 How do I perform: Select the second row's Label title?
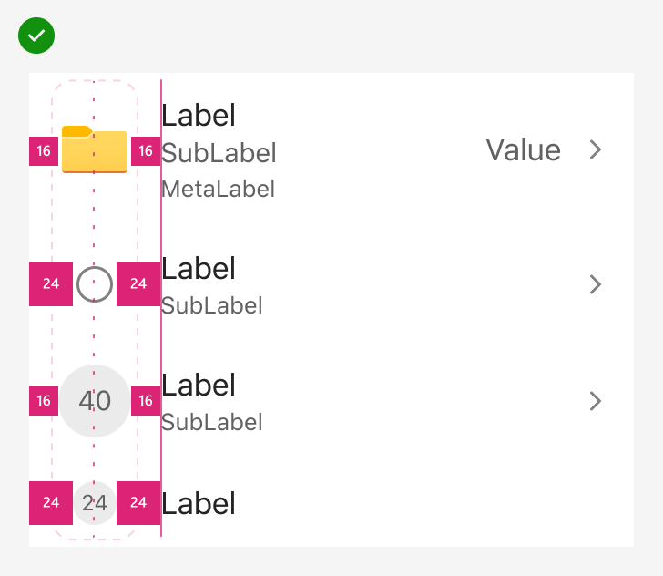click(x=199, y=269)
